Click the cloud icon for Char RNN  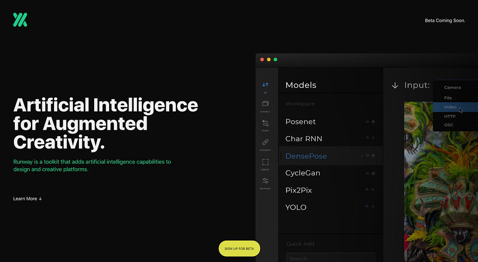tap(367, 138)
